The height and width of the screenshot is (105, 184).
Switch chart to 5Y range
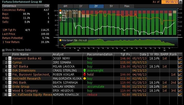[x=111, y=6]
